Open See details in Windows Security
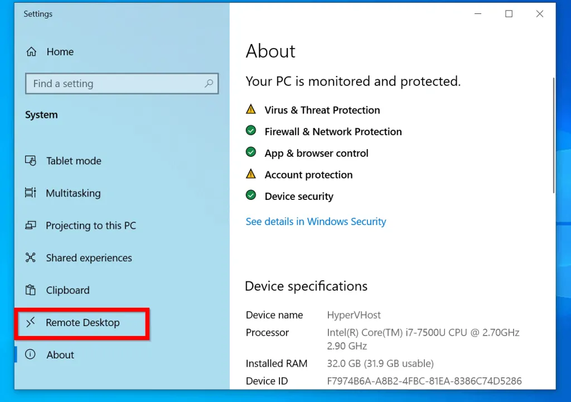Image resolution: width=571 pixels, height=402 pixels. click(316, 222)
